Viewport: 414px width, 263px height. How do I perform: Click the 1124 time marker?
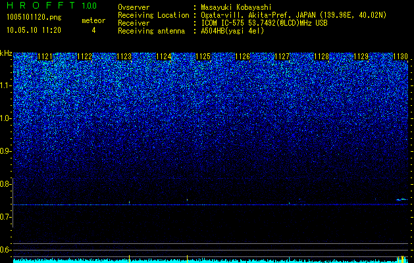coord(164,57)
